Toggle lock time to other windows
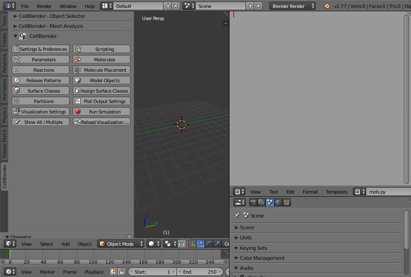Image resolution: width=411 pixels, height=277 pixels. 122,272
